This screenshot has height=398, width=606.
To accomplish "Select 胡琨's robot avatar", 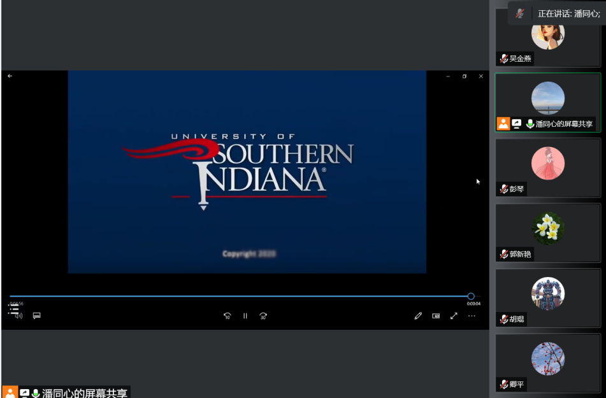I will (547, 294).
